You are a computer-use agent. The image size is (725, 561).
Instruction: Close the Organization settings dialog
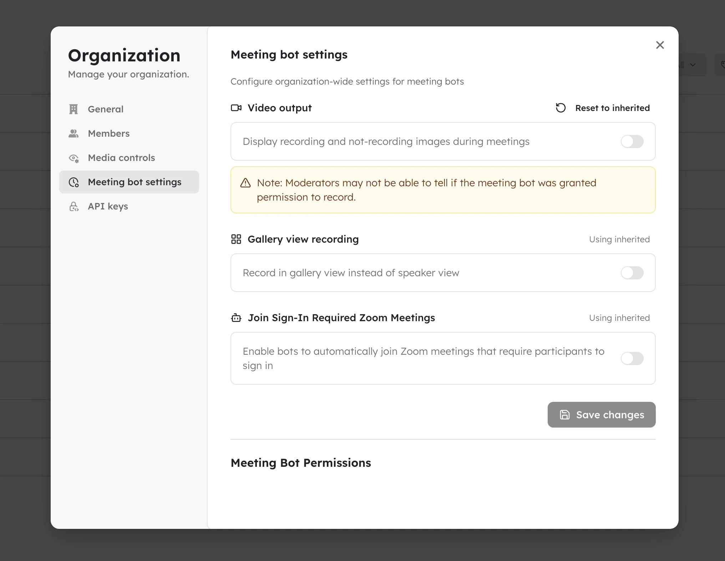point(660,45)
